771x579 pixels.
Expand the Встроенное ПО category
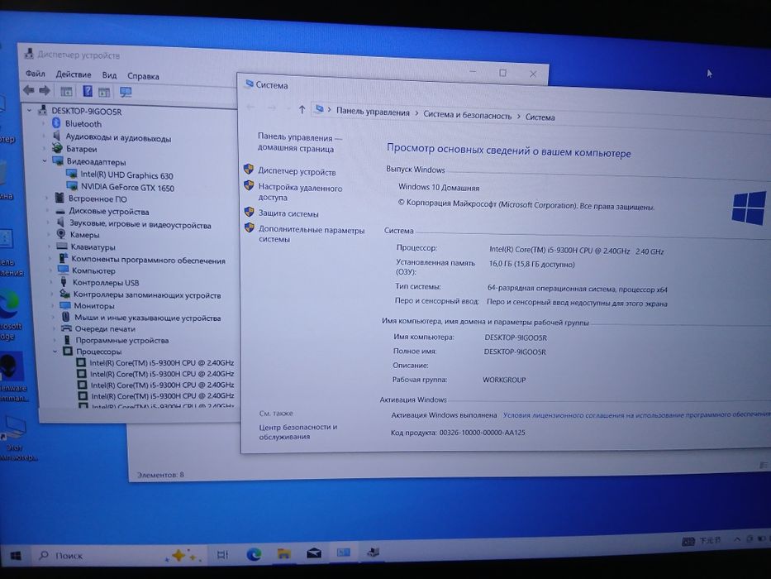[47, 199]
